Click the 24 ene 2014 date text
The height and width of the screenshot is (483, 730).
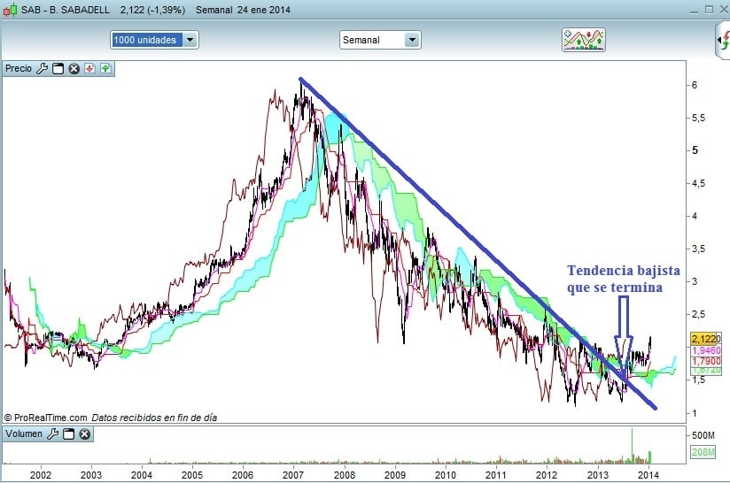pyautogui.click(x=264, y=10)
